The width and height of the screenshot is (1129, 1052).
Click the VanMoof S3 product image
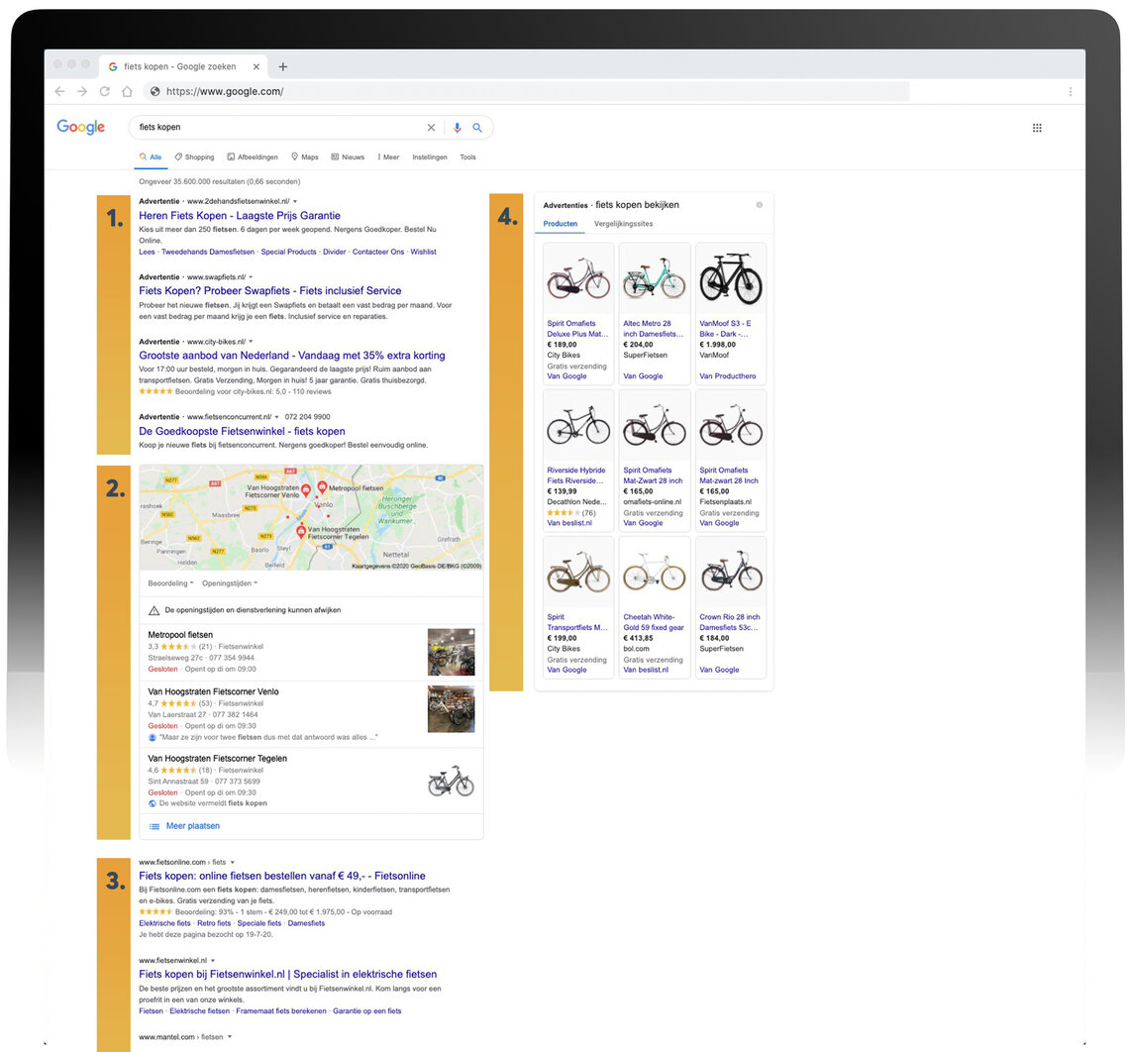pos(731,279)
